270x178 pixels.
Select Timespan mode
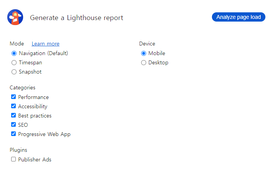tap(14, 63)
